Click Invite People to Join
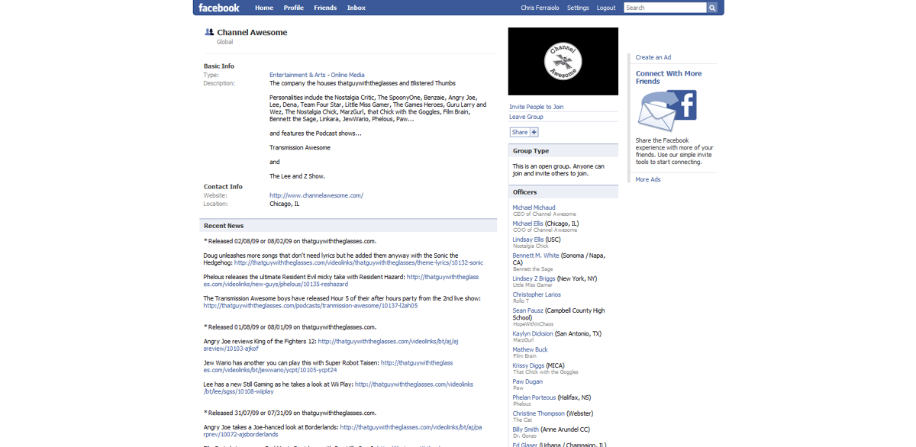Screen dimensions: 916x447 click(x=537, y=107)
